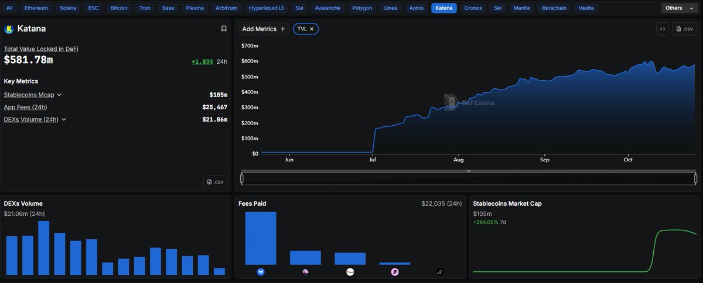Switch to Sei chain tab
This screenshot has height=283, width=703.
pyautogui.click(x=498, y=8)
